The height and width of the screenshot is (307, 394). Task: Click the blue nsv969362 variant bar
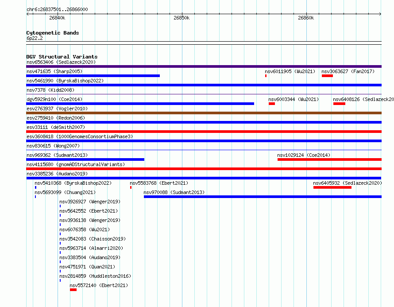85,159
